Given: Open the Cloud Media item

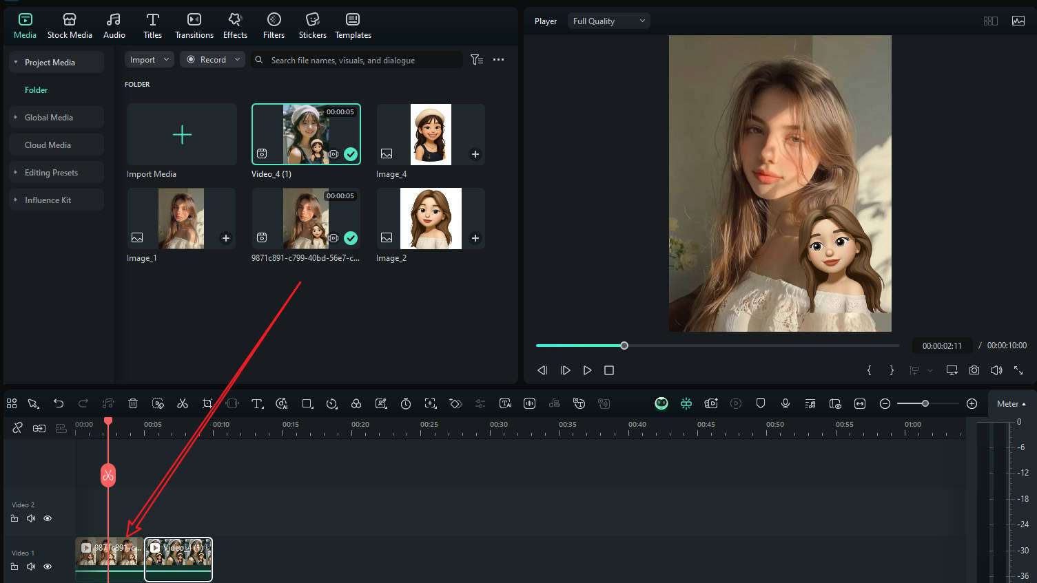Looking at the screenshot, I should pos(57,145).
